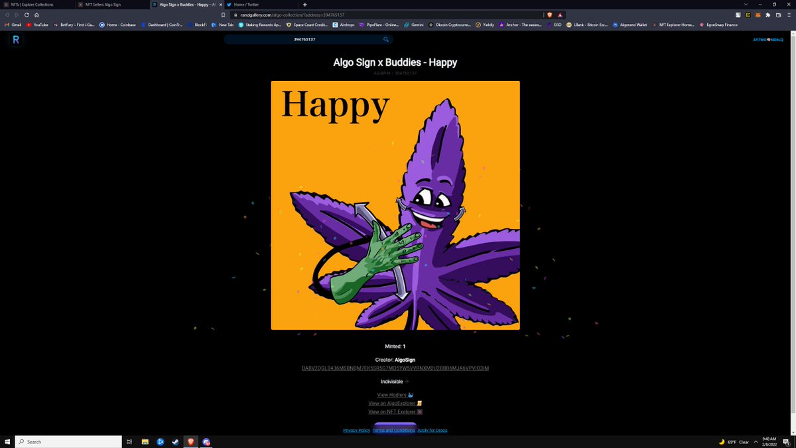Expand the Indivisible plus icon
Screen dimensions: 796x448
click(407, 382)
